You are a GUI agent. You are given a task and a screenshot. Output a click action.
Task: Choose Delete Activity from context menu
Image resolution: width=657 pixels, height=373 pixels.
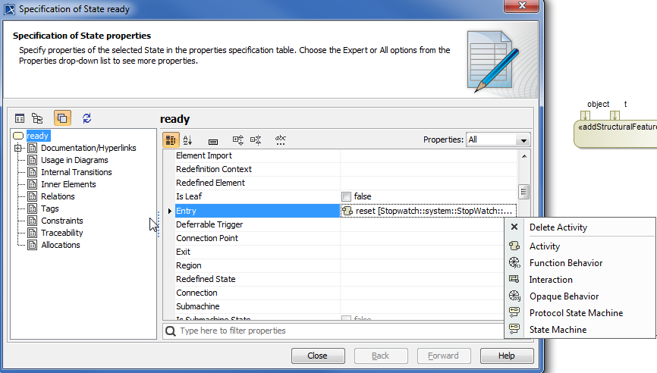(580, 227)
